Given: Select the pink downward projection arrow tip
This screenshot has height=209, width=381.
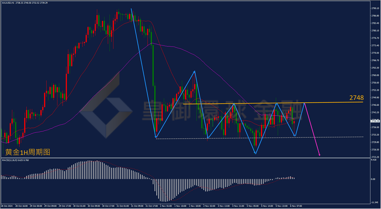Looking at the screenshot, I should click(319, 155).
